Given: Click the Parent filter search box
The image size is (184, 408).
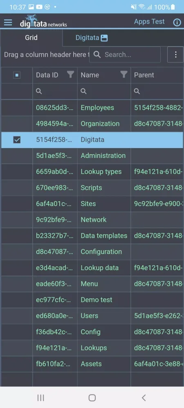Looking at the screenshot, I should pos(157,91).
